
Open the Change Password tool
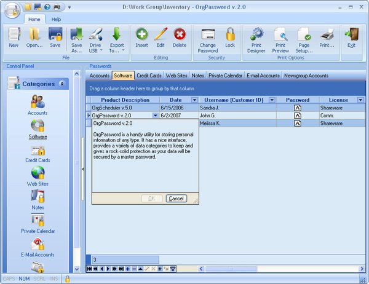208,41
